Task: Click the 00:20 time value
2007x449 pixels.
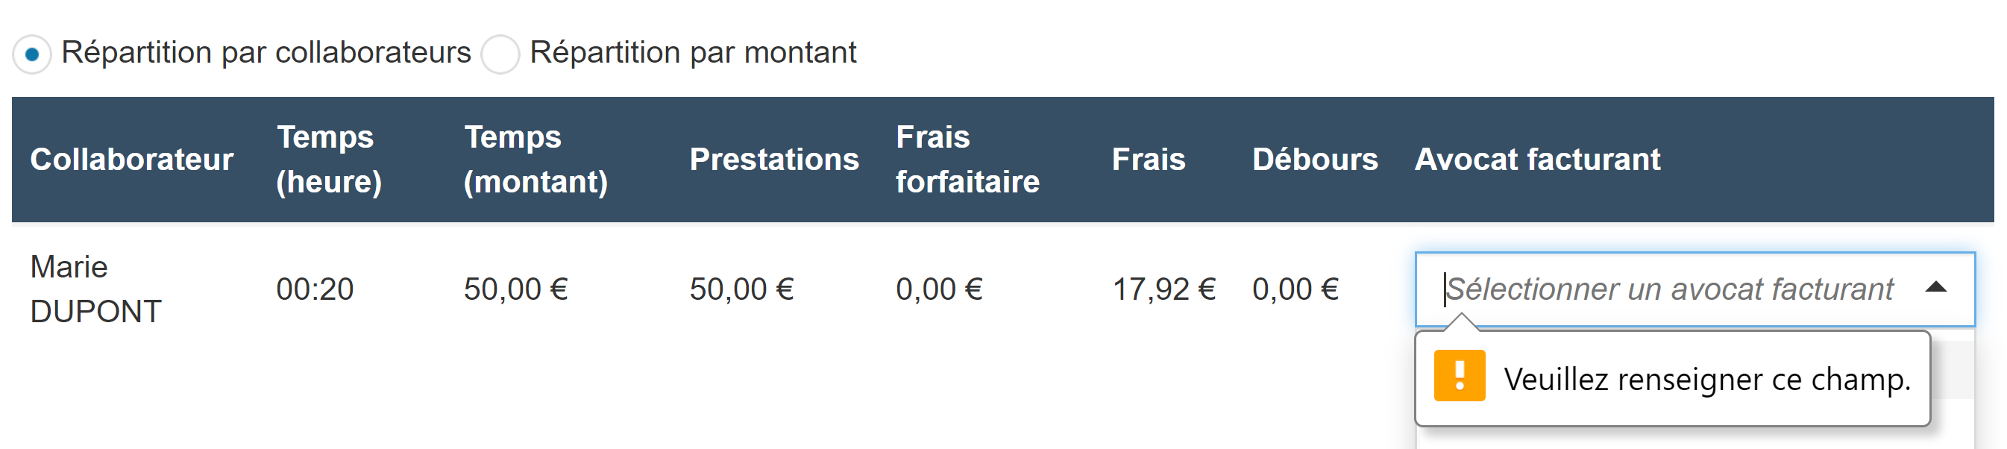Action: click(x=315, y=289)
